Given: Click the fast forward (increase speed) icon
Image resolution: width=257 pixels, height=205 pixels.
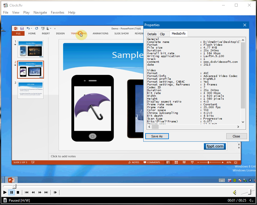Looking at the screenshot, I should pyautogui.click(x=40, y=193).
